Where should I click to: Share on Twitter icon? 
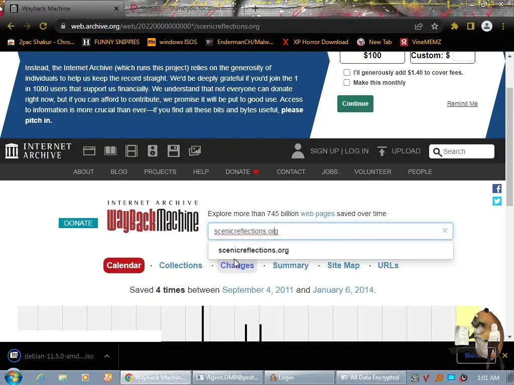(497, 201)
